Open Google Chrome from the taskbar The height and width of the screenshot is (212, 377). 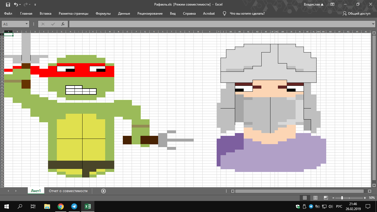61,206
